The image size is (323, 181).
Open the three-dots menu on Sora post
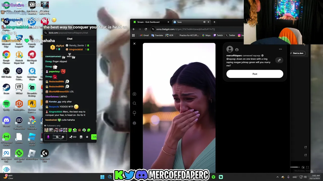tap(280, 49)
